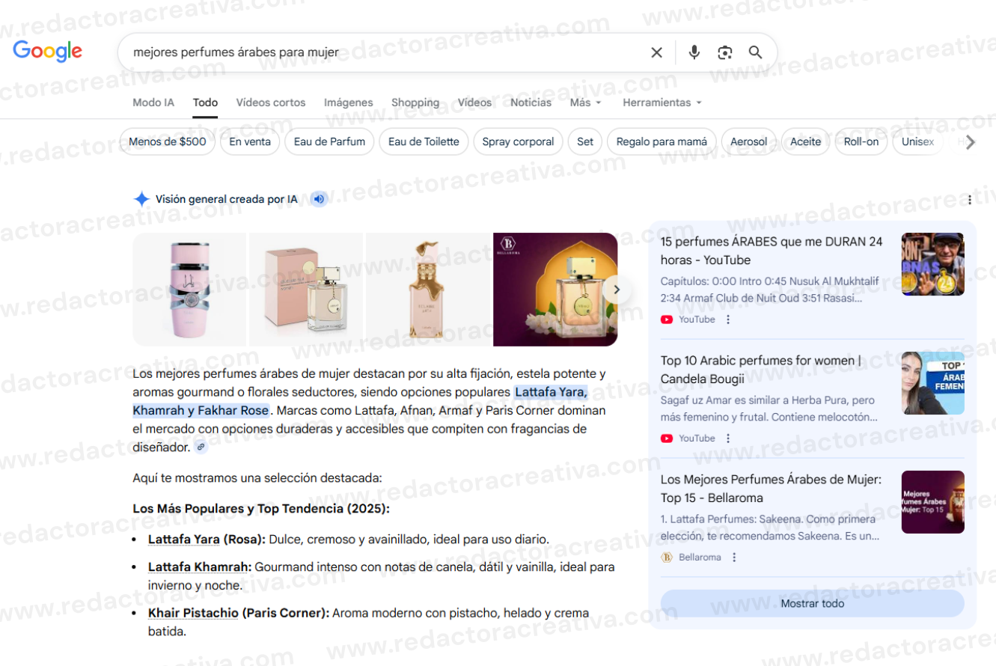This screenshot has width=996, height=666.
Task: Open 'Los Mejores Perfumes Árabes de Mujer' Bellaroma result
Action: (x=771, y=489)
